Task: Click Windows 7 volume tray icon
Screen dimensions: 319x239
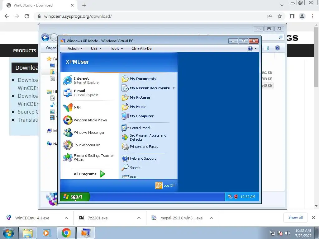Action: [288, 233]
